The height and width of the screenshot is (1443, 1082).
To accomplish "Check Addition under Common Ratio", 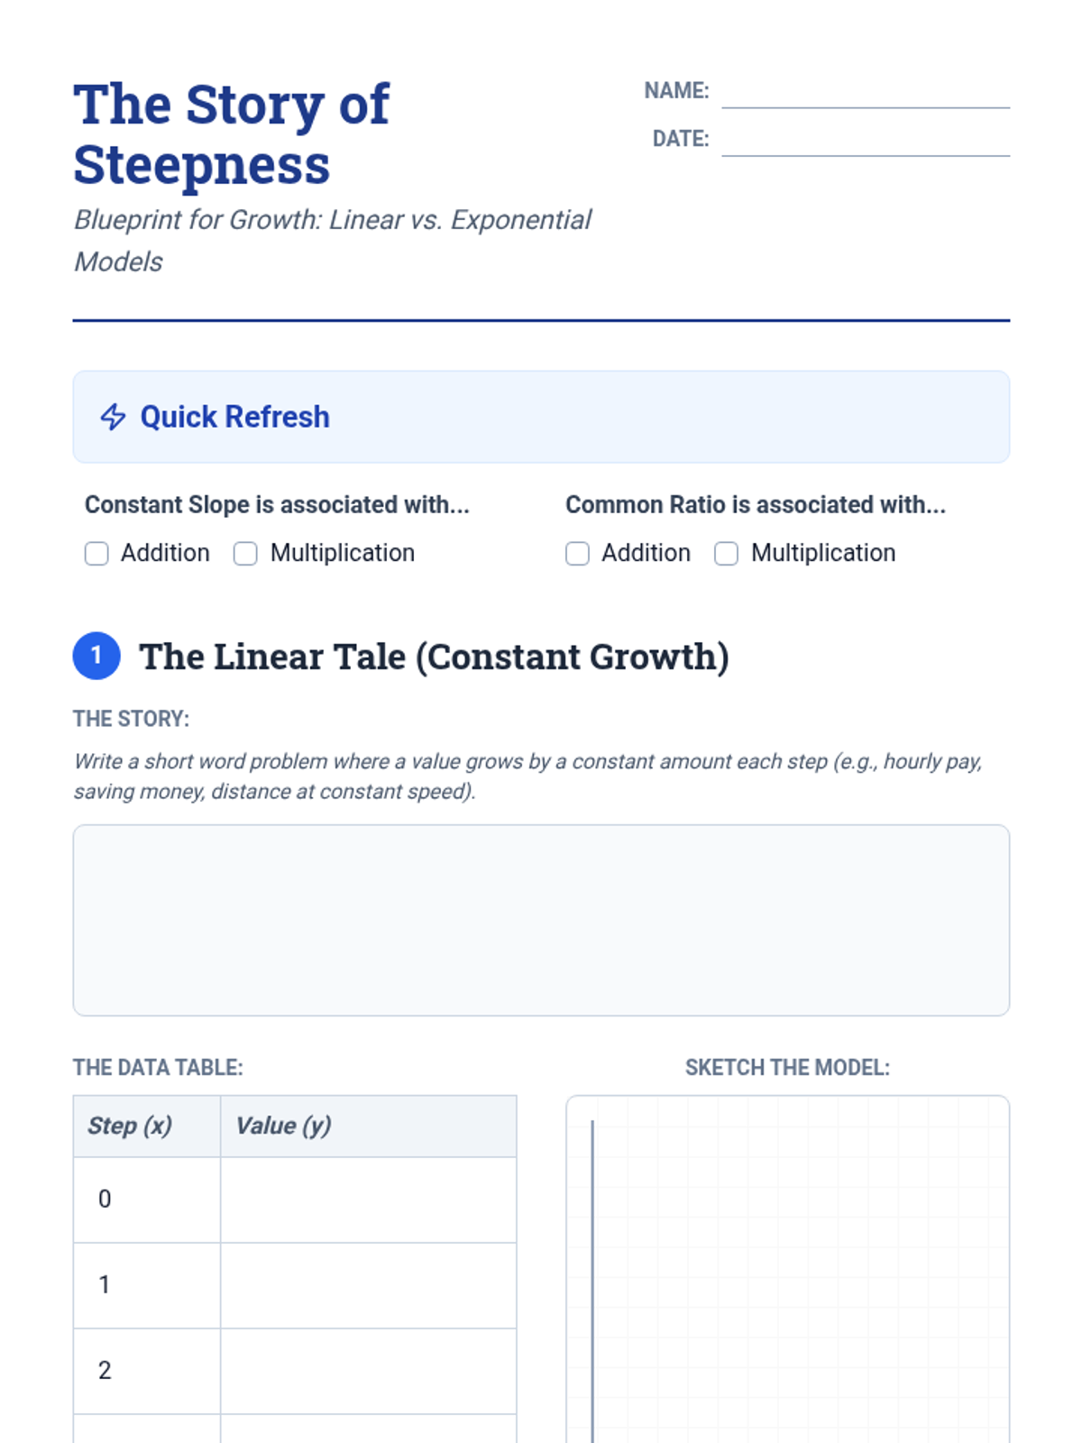I will tap(577, 554).
